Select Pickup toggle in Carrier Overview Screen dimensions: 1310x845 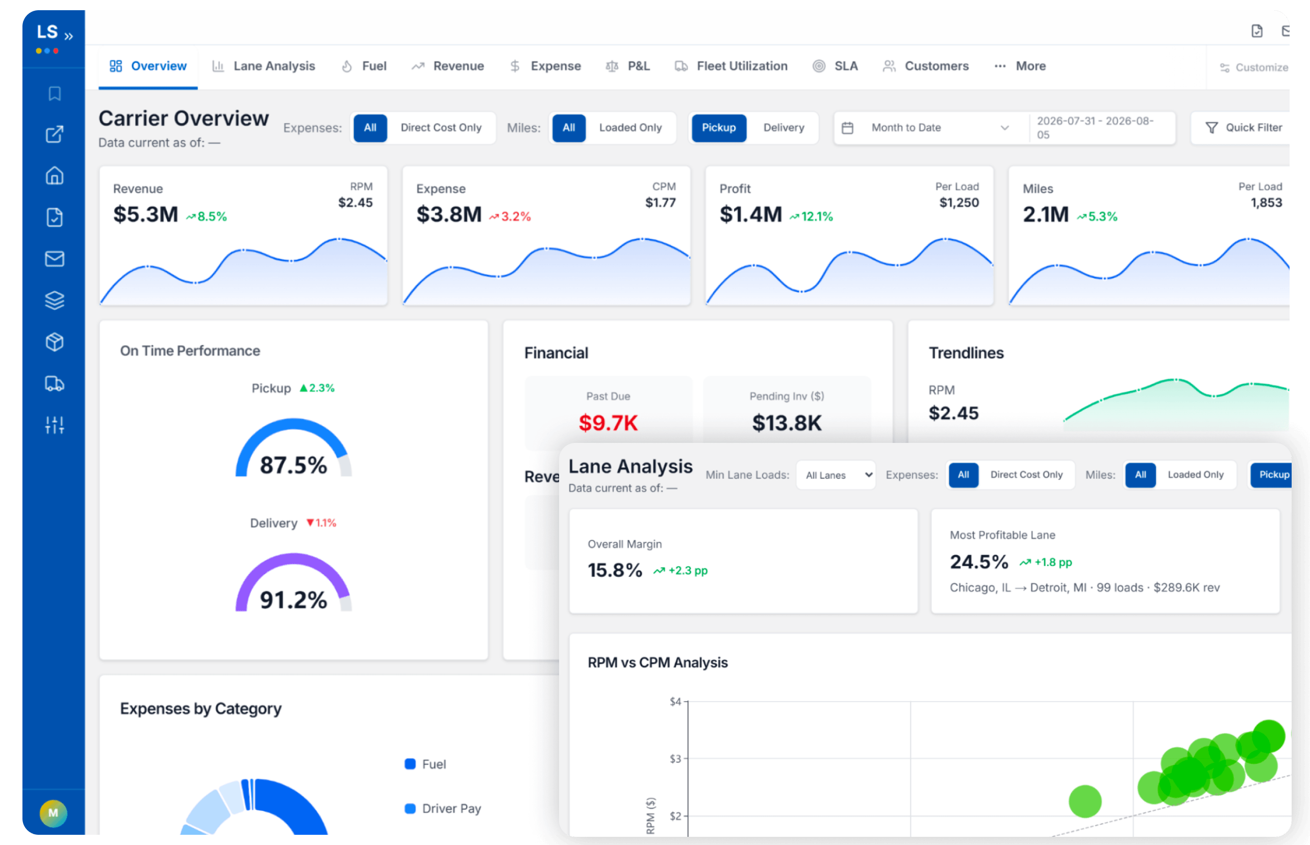pos(719,128)
